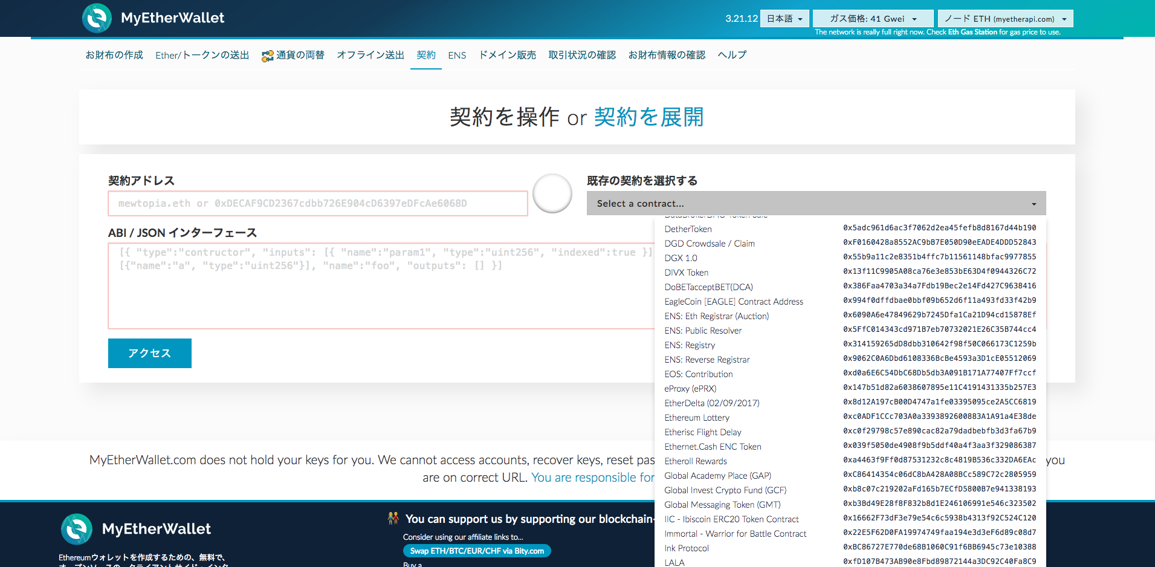Click the chain-link icon beside 通貨の両替
Image resolution: width=1155 pixels, height=567 pixels.
click(x=267, y=55)
